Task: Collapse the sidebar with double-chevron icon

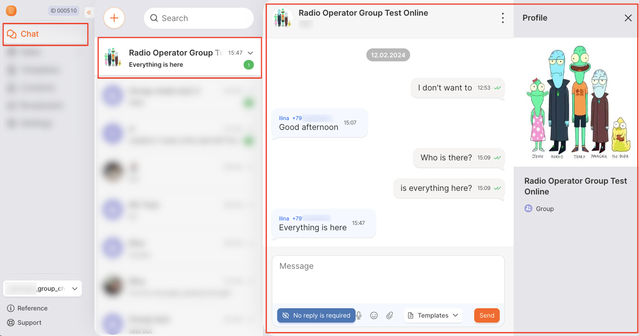Action: 89,12
